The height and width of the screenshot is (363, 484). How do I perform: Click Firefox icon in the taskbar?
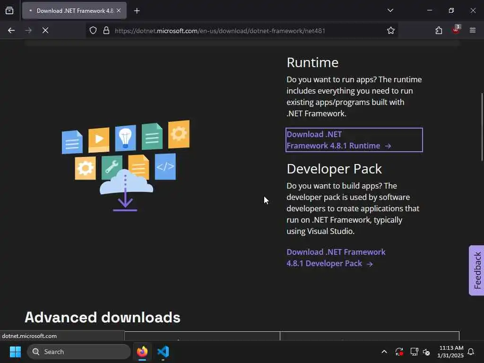point(142,352)
